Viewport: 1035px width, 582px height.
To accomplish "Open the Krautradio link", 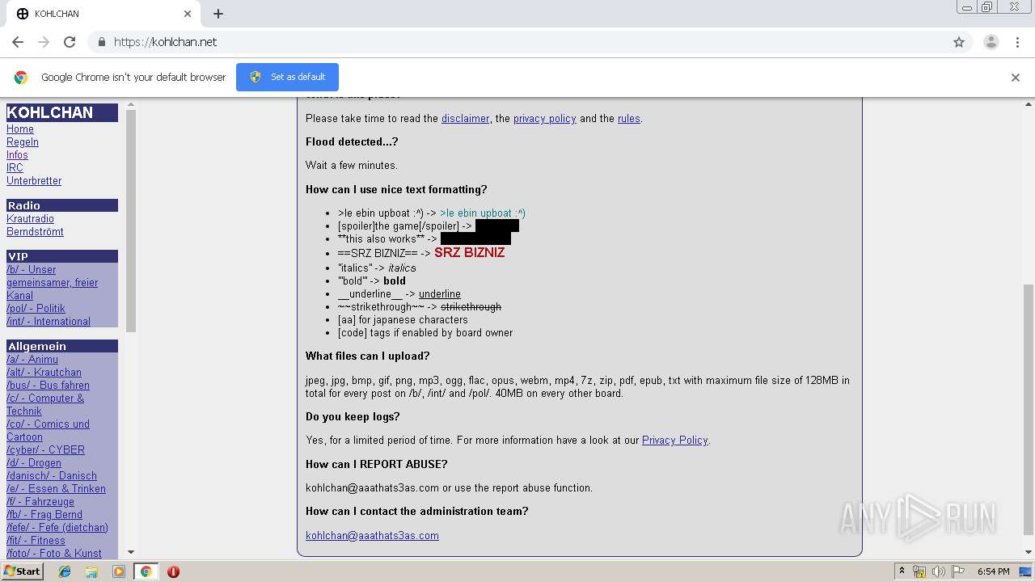I will 30,218.
